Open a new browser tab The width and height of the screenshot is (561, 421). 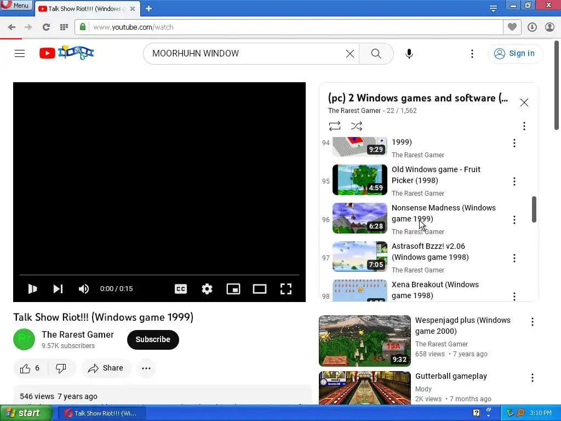149,9
